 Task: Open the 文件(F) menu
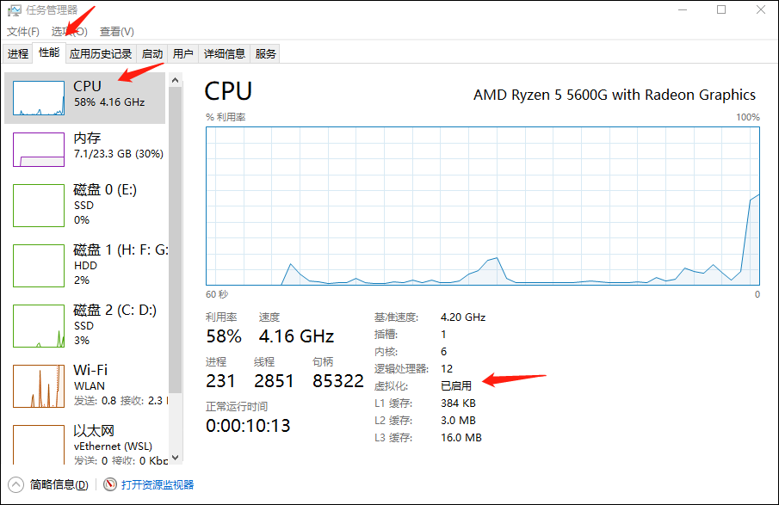tap(23, 32)
